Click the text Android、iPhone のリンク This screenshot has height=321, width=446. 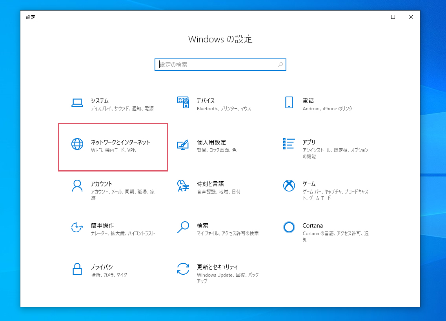click(x=328, y=108)
